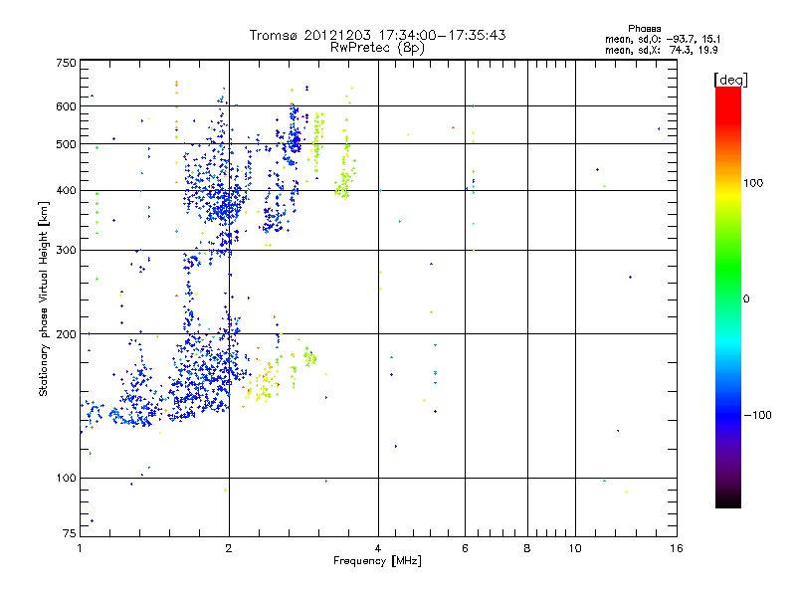796x597 pixels.
Task: Click the "mean, sd,X: 74.3, 19.9" statistic
Action: (661, 50)
